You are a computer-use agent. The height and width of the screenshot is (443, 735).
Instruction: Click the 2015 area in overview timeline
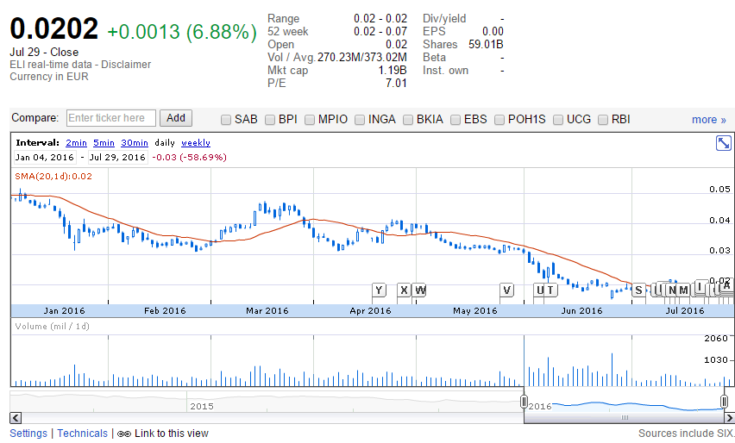point(202,406)
